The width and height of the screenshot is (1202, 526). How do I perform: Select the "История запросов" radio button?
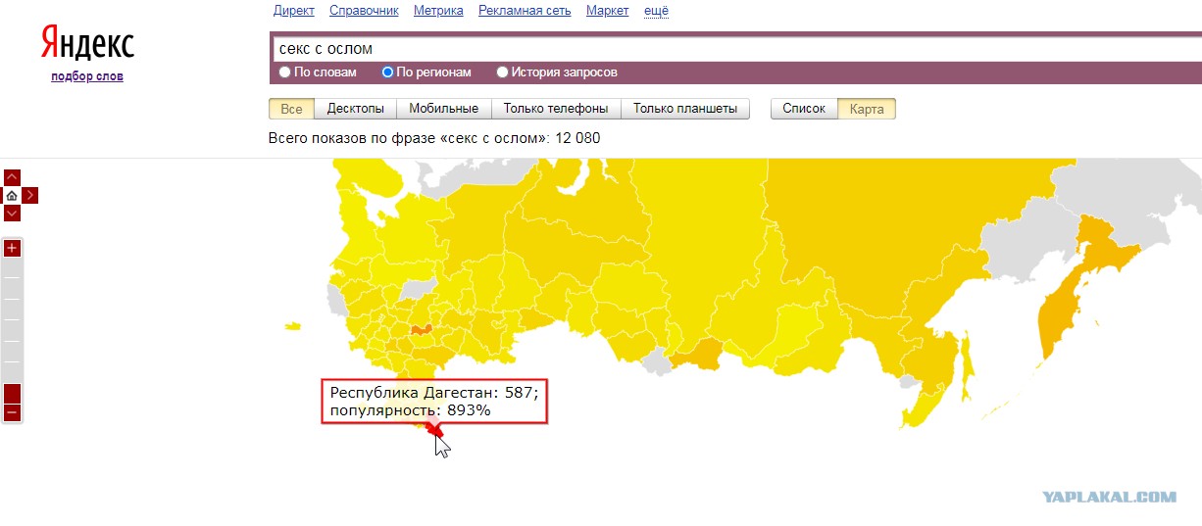[x=502, y=72]
